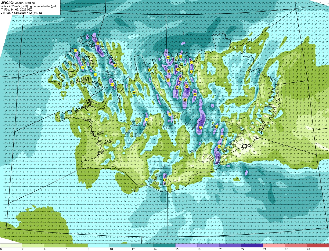Click the color scale tick label '20'
329x251 pixels.
pos(221,249)
